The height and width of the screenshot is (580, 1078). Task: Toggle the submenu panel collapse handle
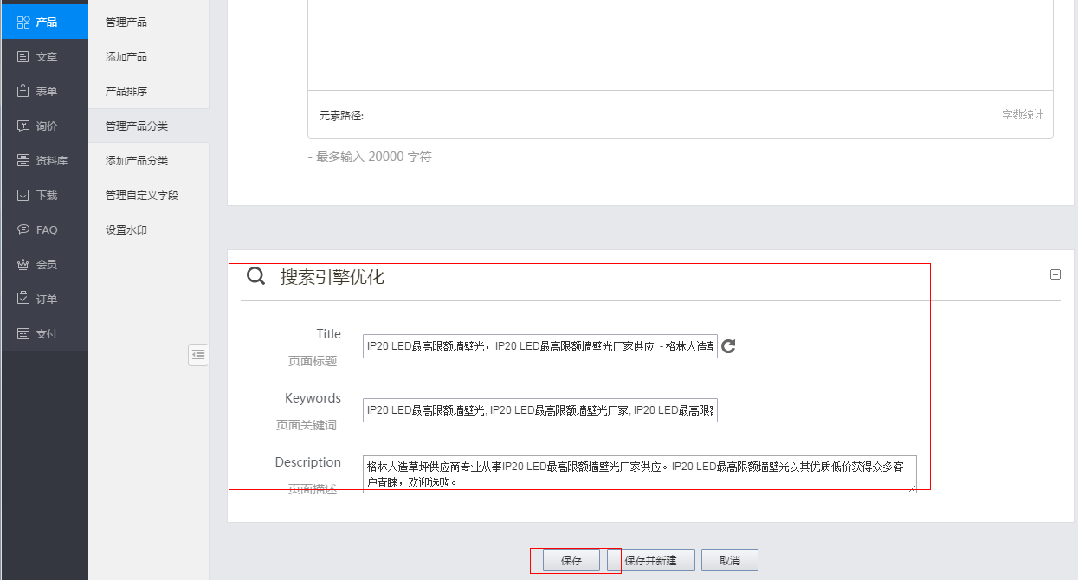tap(197, 355)
